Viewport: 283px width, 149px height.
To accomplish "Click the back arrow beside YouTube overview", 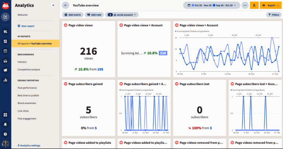I will tap(66, 6).
